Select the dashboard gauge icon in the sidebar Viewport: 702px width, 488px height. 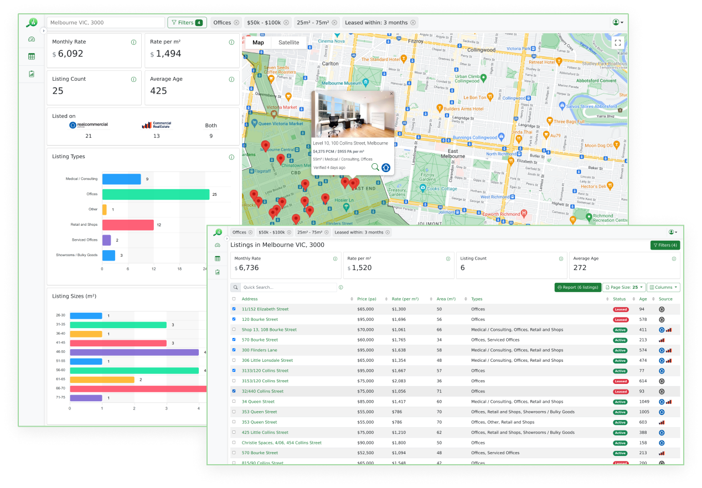[31, 39]
